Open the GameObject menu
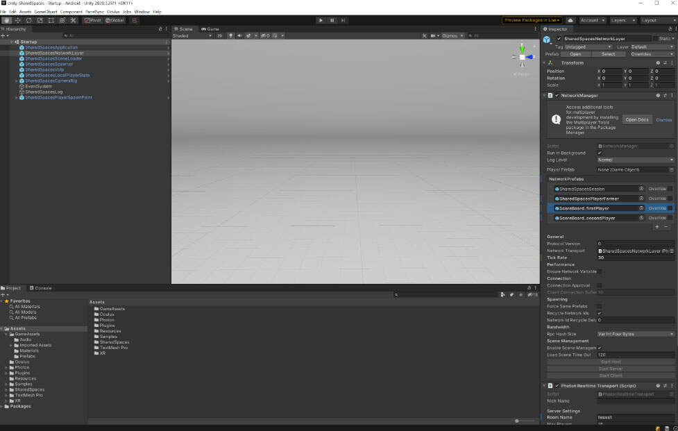 coord(45,12)
